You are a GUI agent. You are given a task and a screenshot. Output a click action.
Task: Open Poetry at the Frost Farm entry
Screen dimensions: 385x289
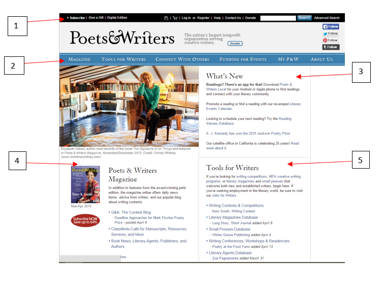coord(231,246)
